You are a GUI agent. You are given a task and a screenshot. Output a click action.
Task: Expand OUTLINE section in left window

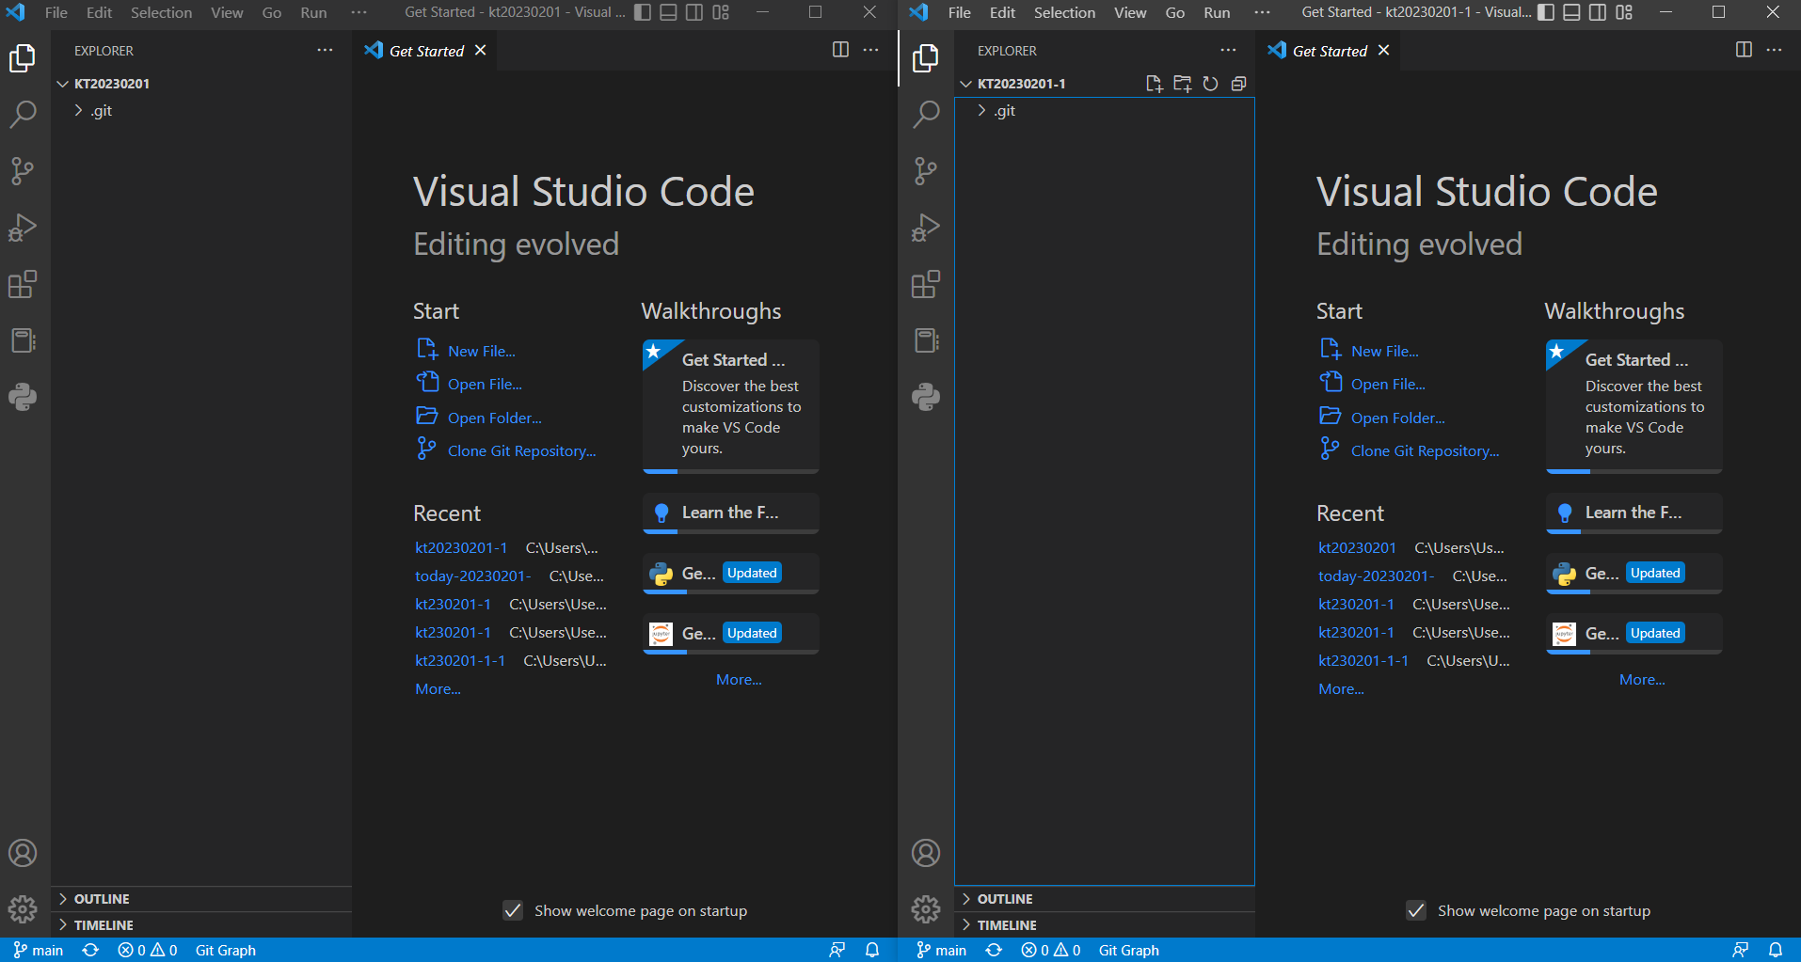point(201,899)
